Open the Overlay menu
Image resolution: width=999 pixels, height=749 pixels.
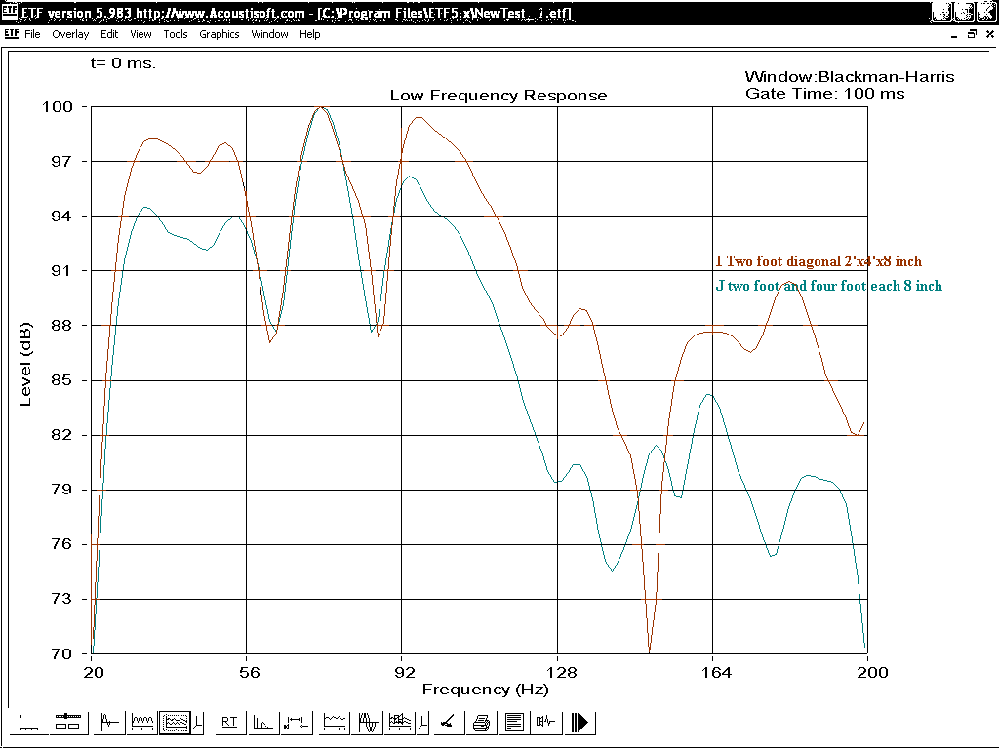70,34
